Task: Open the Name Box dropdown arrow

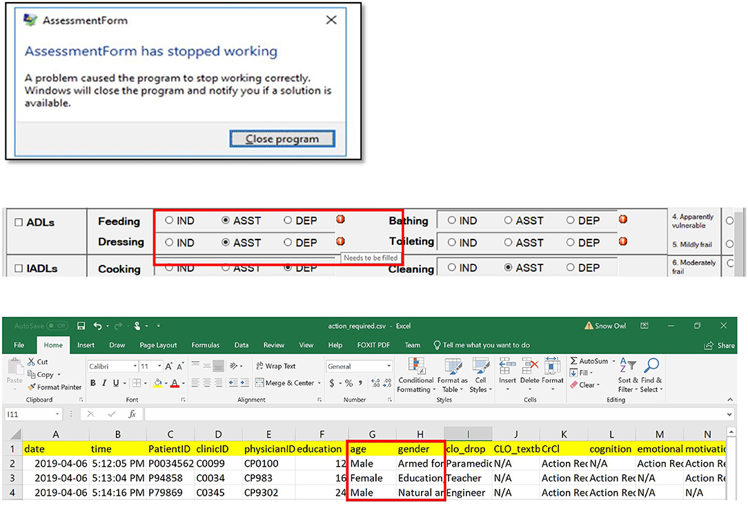Action: 57,414
